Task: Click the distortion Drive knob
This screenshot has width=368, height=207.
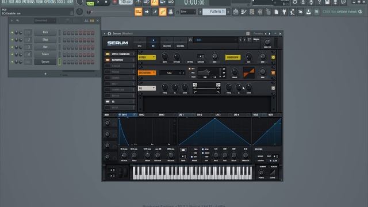Action: pos(235,71)
